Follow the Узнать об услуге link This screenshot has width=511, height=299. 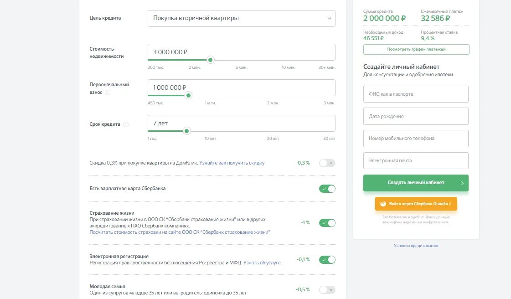click(262, 263)
